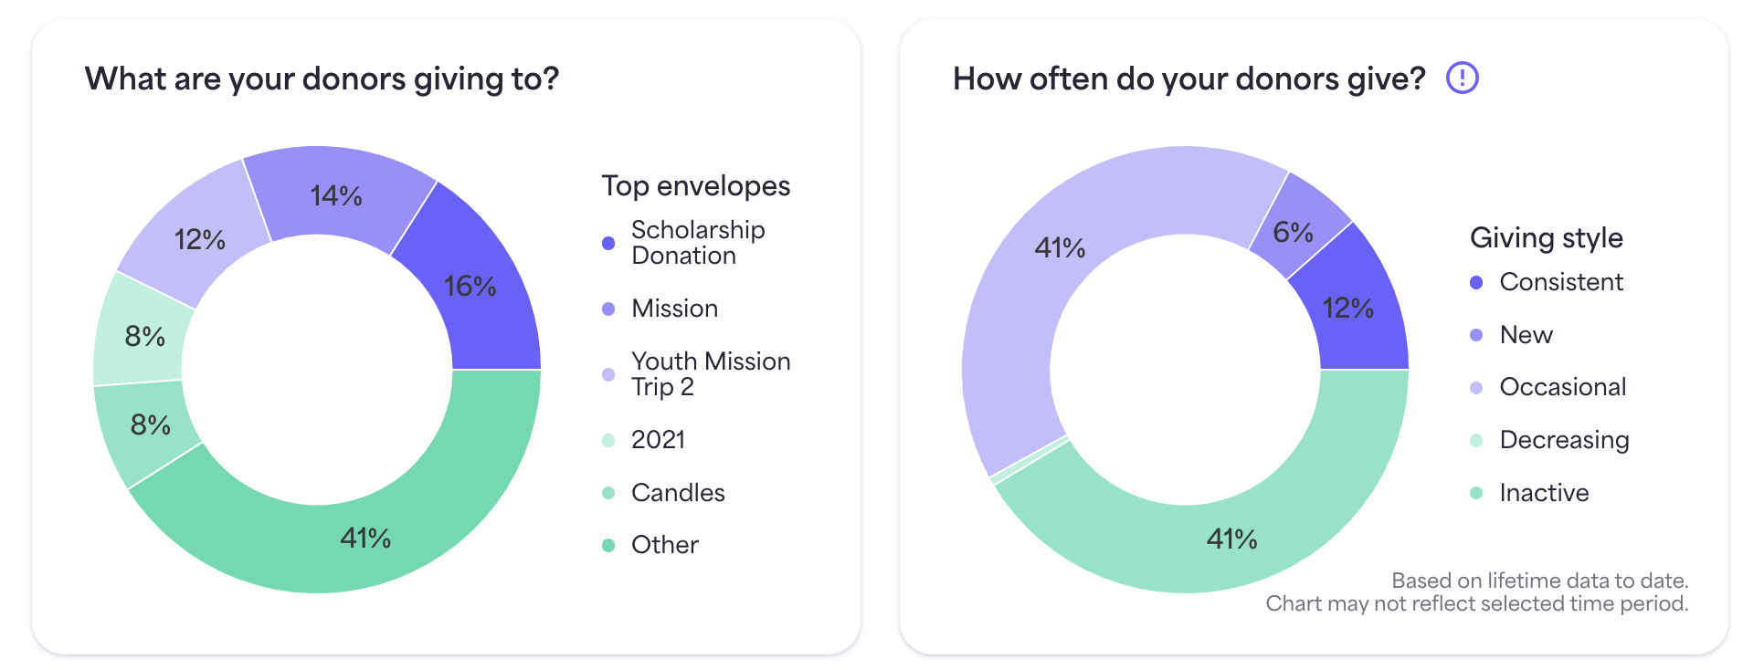Image resolution: width=1743 pixels, height=670 pixels.
Task: Click the Scholarship Donation legend color dot
Action: click(x=608, y=243)
